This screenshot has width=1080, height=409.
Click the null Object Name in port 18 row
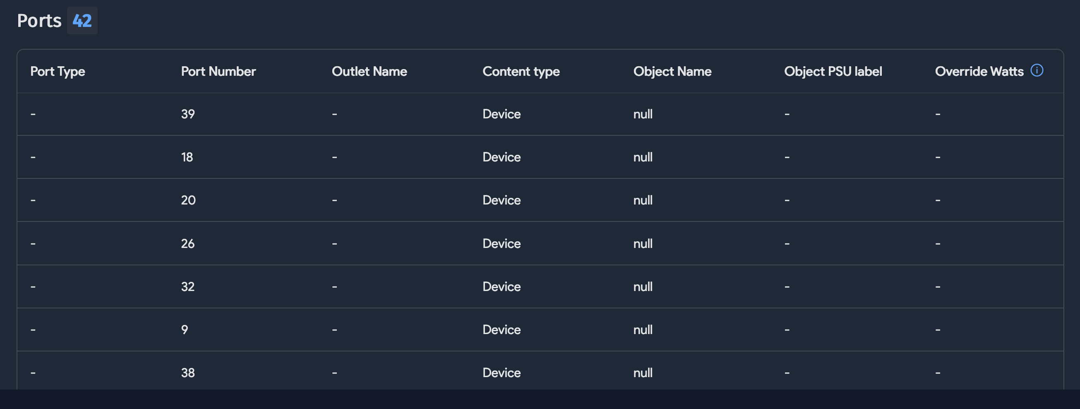[x=643, y=157]
